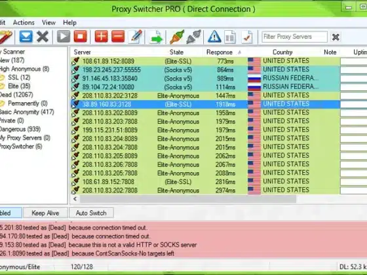Disconnect using the gray plug icon
The height and width of the screenshot is (275, 367).
coord(194,37)
